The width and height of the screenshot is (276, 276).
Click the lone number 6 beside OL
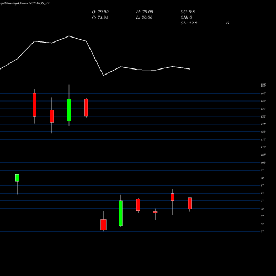(227, 23)
